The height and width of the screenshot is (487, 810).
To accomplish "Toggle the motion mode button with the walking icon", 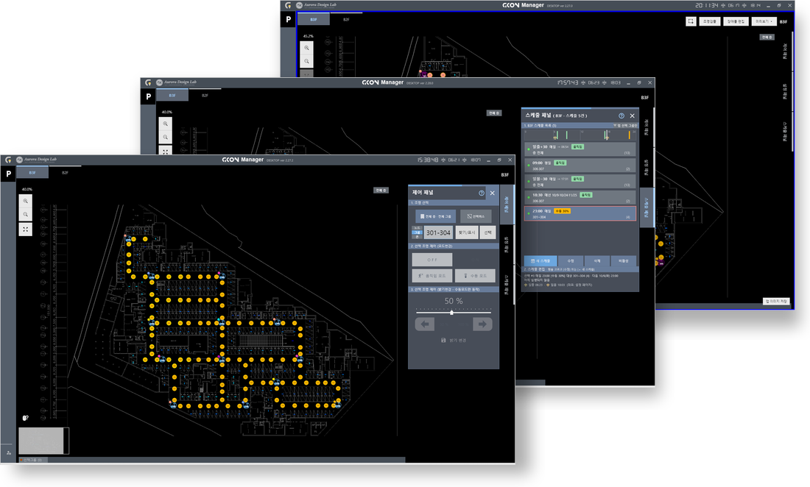I will [x=432, y=275].
